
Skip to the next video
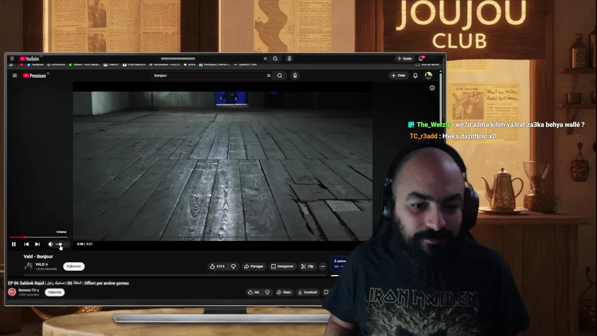(x=37, y=244)
